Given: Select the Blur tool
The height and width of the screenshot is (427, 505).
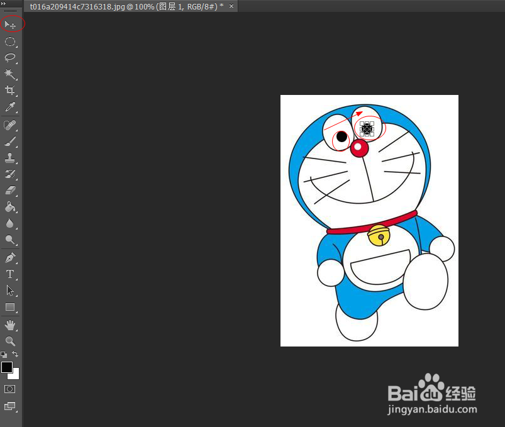Looking at the screenshot, I should point(10,223).
